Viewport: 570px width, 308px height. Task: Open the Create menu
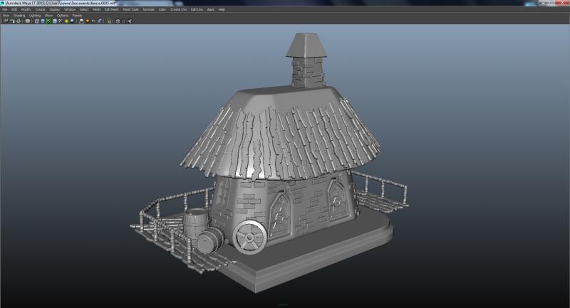click(x=41, y=9)
